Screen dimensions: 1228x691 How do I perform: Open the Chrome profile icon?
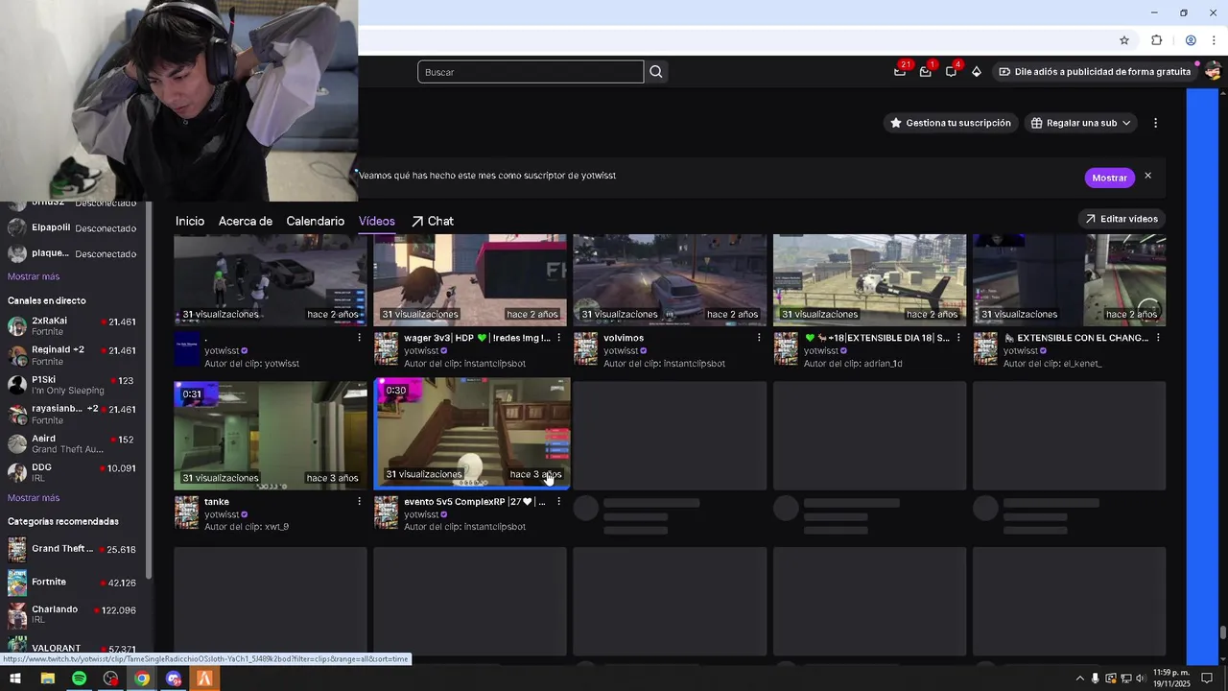point(1191,40)
